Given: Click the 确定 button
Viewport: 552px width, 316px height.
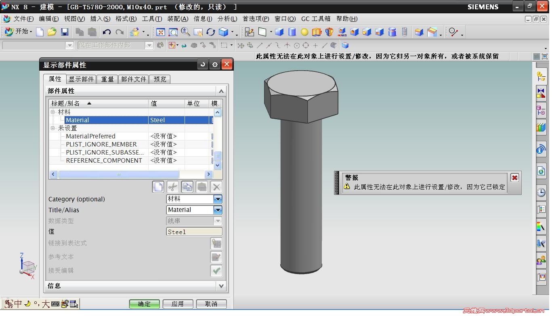Looking at the screenshot, I should (144, 304).
